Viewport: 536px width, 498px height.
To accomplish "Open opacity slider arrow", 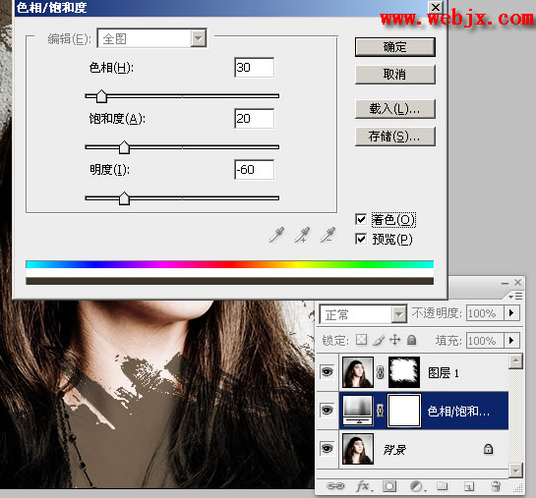I will [x=511, y=312].
